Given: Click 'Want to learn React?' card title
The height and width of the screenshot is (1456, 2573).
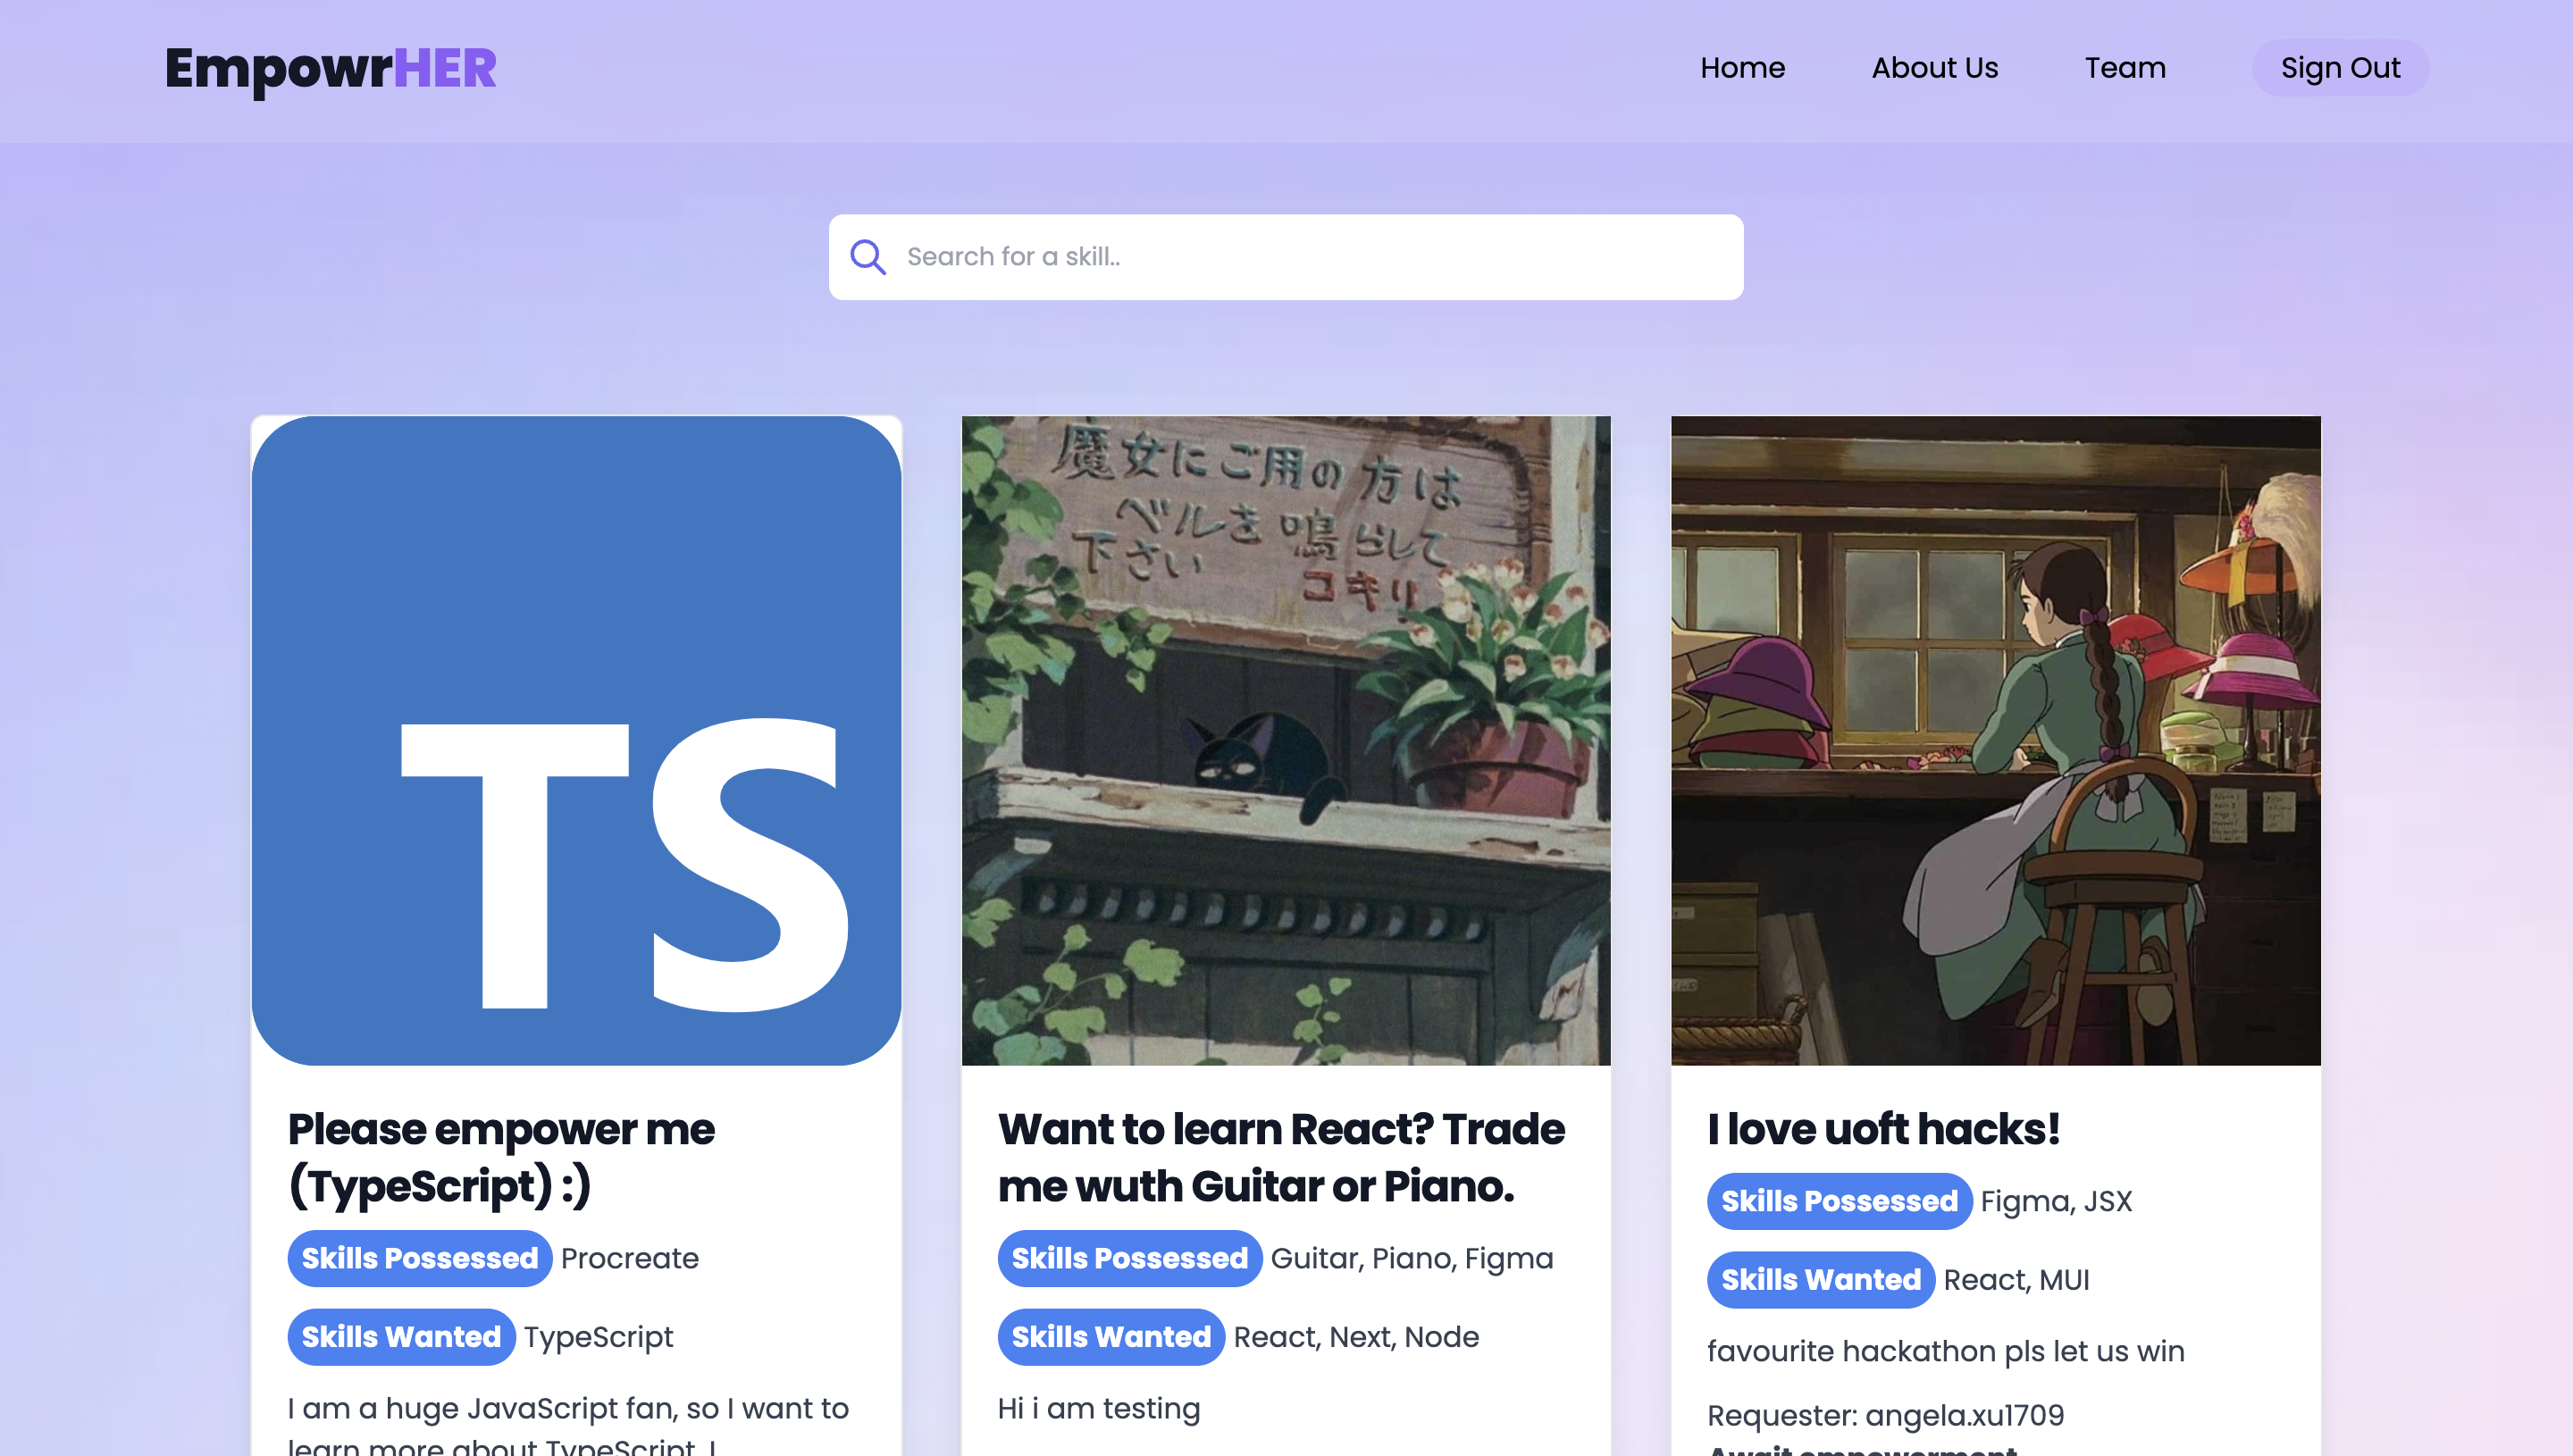Looking at the screenshot, I should coord(1281,1157).
